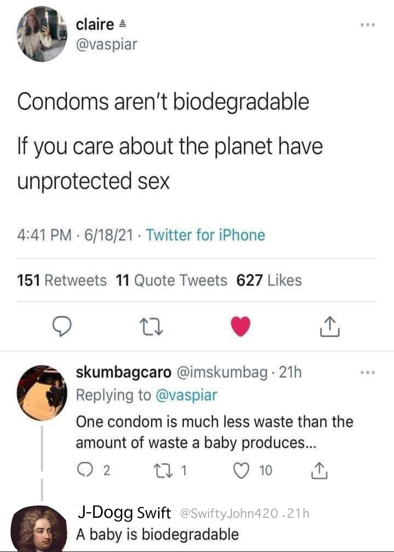
Task: Reply to claire's main tweet
Action: click(61, 326)
